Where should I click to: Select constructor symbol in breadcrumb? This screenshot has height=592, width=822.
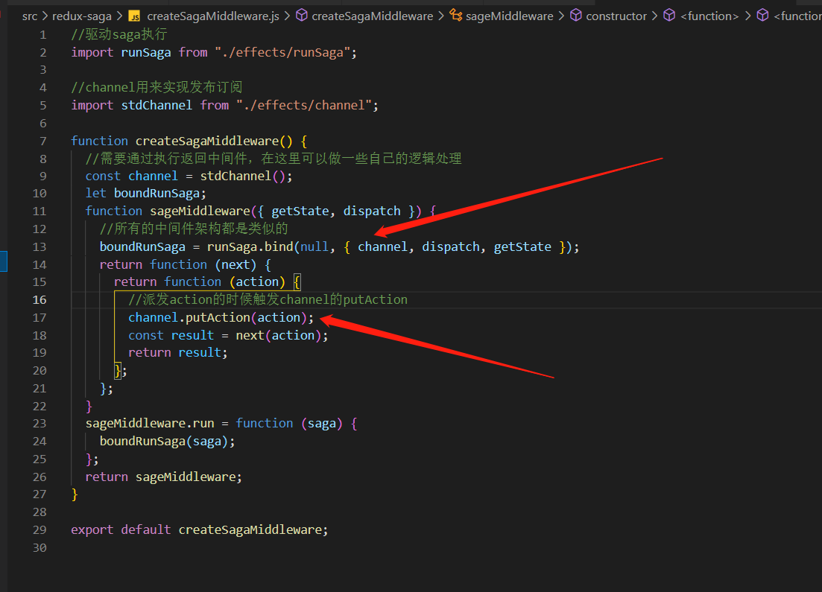(x=616, y=16)
